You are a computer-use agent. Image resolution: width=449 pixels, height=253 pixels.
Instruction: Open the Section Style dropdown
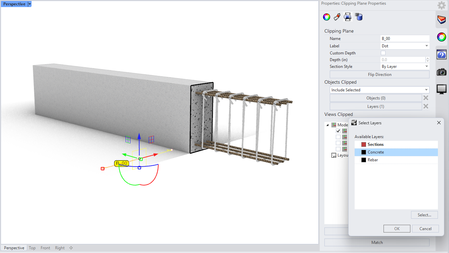pyautogui.click(x=405, y=67)
